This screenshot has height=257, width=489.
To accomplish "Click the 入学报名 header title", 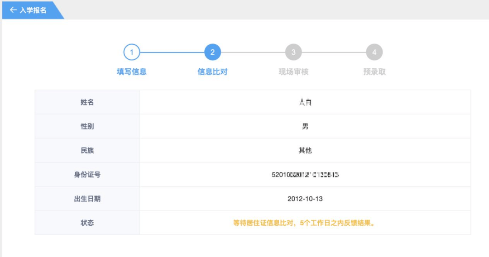I will coord(33,10).
